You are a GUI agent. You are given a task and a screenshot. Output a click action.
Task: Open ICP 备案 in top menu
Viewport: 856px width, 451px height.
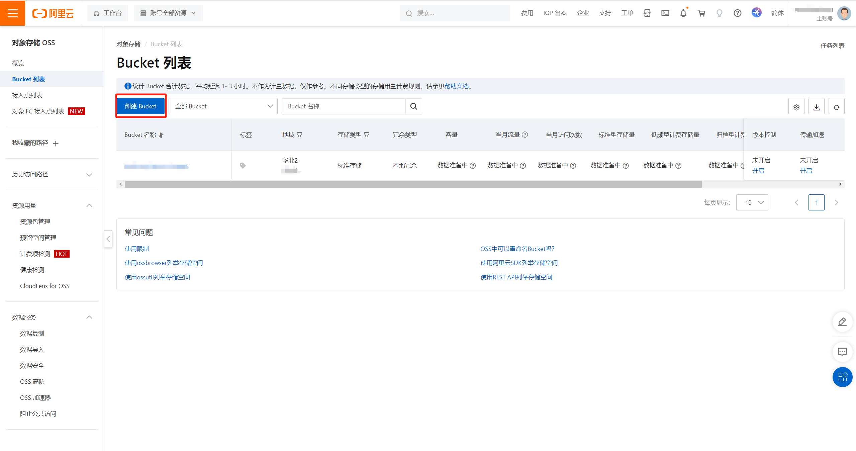tap(555, 13)
